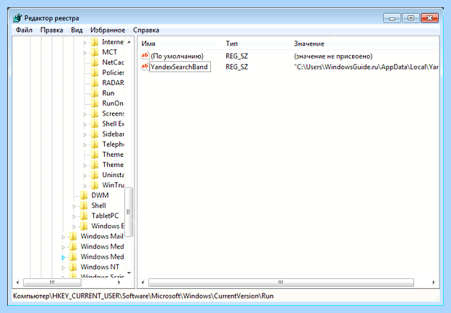The height and width of the screenshot is (313, 451).
Task: Minimize the Registry Editor window
Action: point(392,18)
